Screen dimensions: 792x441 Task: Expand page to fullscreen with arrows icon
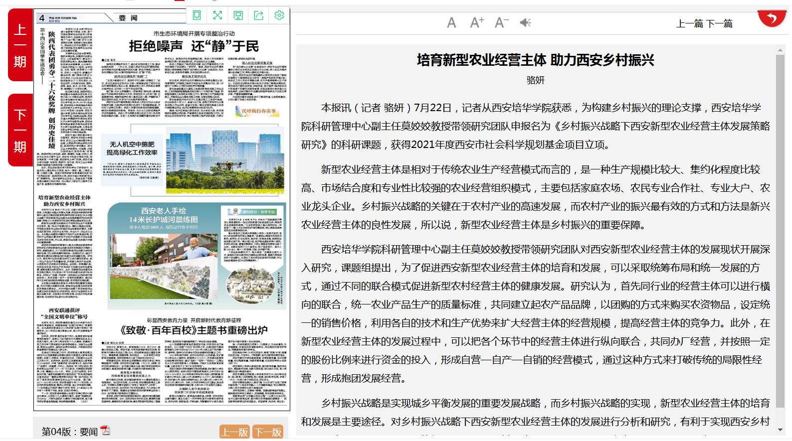pos(217,15)
